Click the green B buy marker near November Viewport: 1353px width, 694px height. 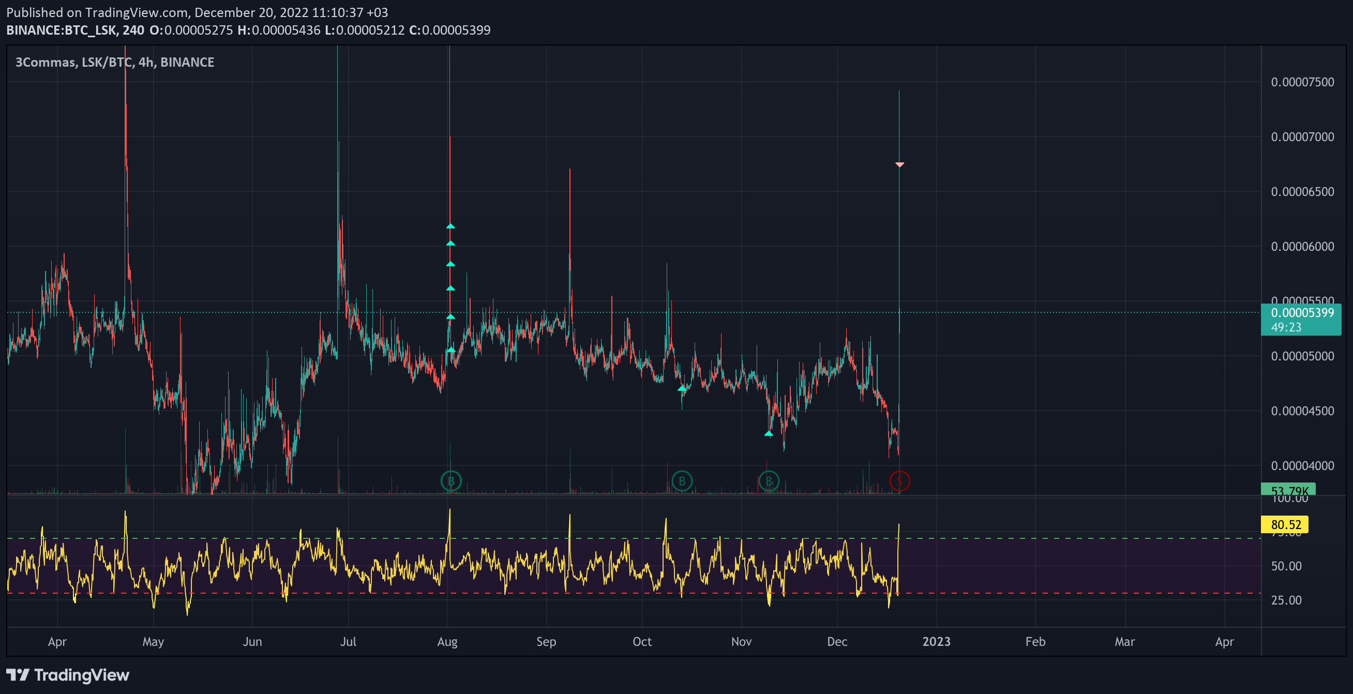769,481
